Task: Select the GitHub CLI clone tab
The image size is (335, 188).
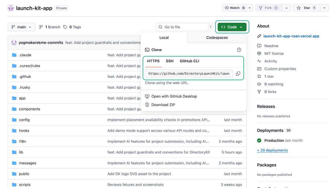Action: 189,61
